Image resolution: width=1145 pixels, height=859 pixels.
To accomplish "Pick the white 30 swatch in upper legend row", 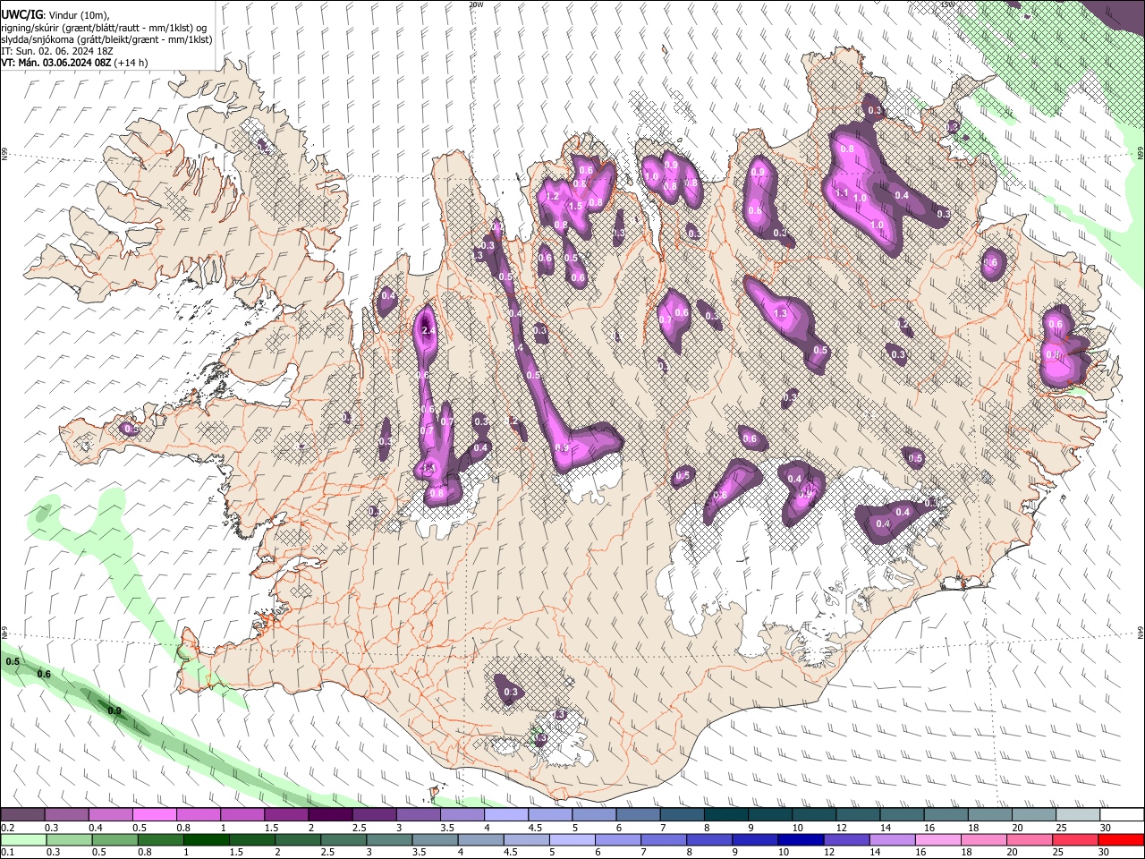I will click(1123, 815).
